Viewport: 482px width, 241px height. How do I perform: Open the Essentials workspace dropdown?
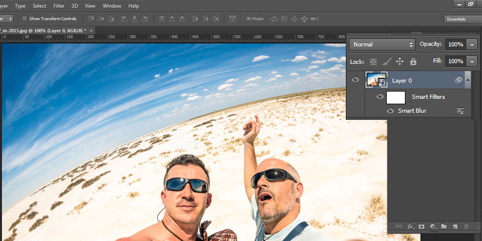pos(463,19)
